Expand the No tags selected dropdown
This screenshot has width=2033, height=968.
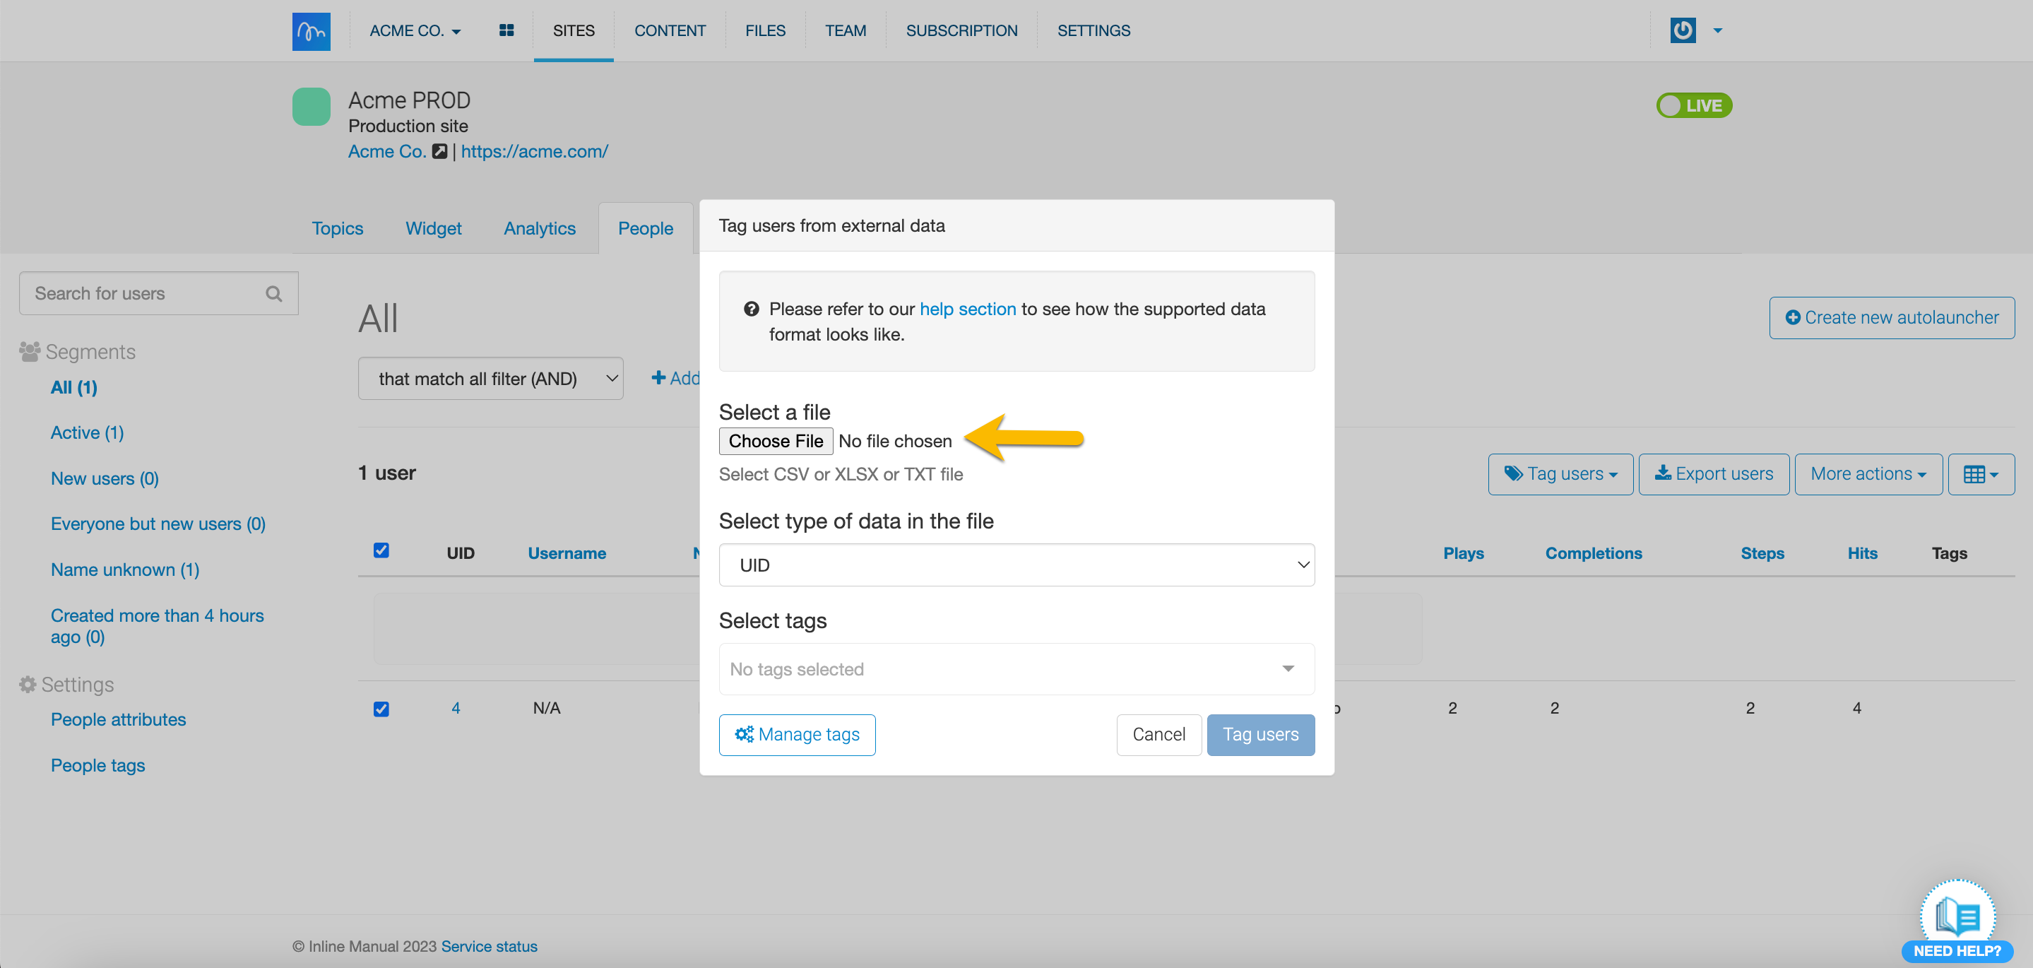tap(1016, 668)
